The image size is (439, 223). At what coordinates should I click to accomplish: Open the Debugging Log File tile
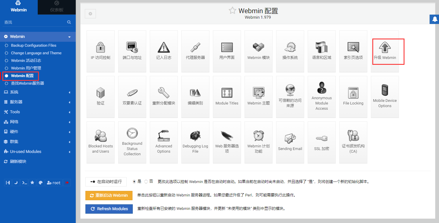coord(195,142)
